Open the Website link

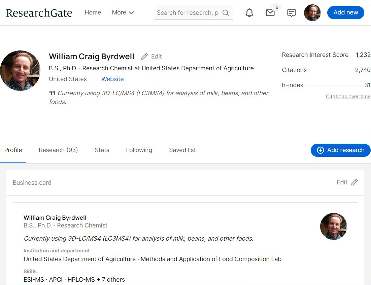pyautogui.click(x=112, y=79)
